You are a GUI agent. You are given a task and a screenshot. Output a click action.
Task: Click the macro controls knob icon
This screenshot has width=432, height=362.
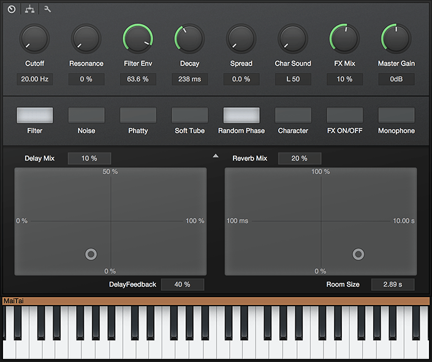pyautogui.click(x=12, y=9)
